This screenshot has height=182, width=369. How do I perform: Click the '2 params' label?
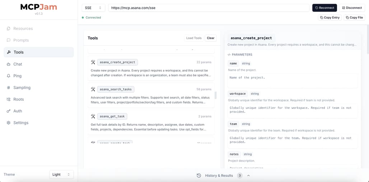click(x=205, y=116)
